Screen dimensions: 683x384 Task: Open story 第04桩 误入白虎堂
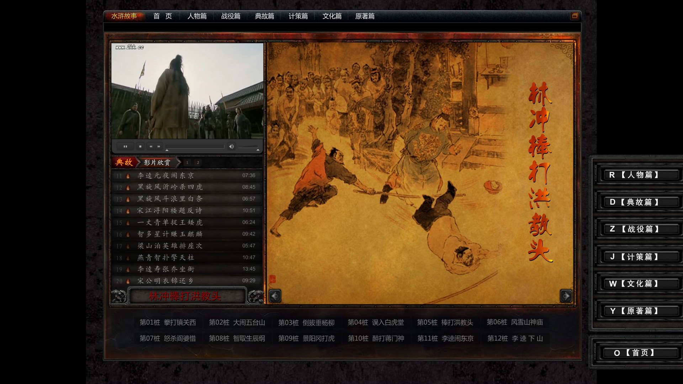tap(376, 322)
